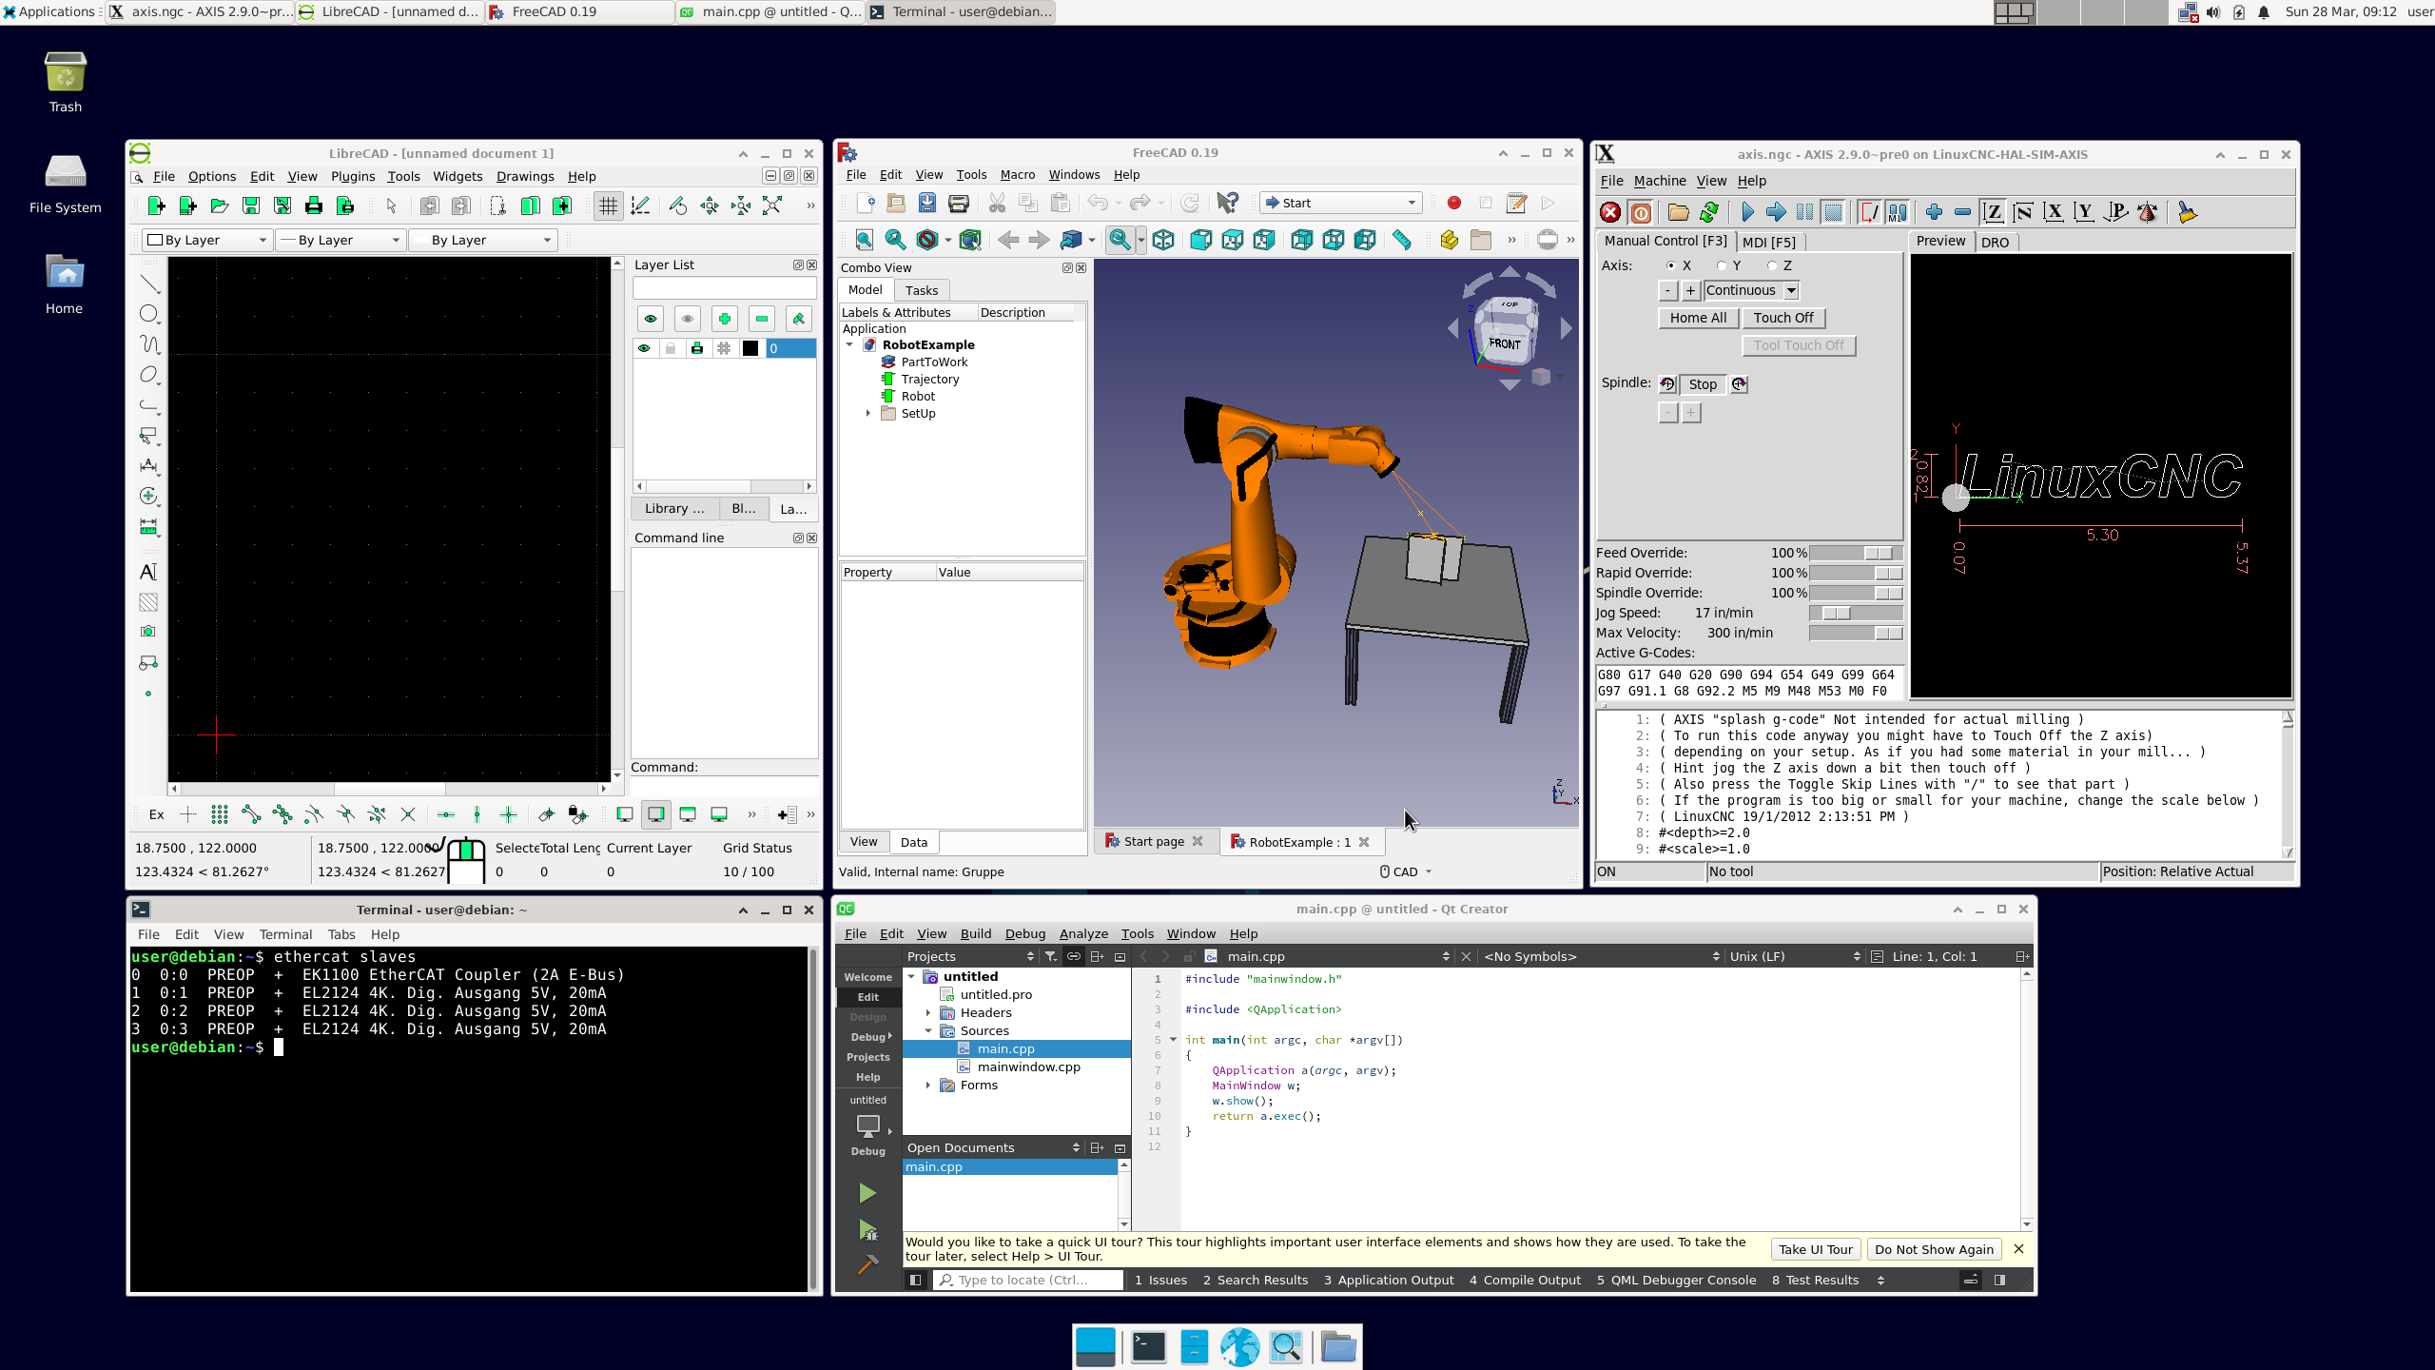The height and width of the screenshot is (1370, 2435).
Task: Open line type By Layer dropdown
Action: click(482, 240)
